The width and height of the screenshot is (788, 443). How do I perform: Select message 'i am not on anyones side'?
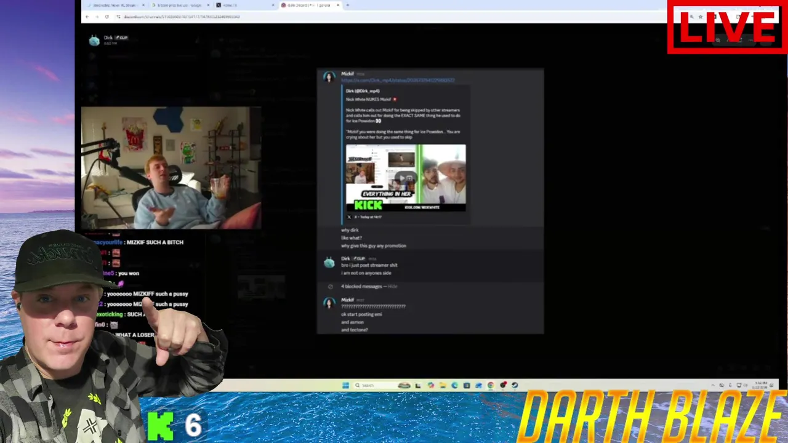[x=366, y=273]
